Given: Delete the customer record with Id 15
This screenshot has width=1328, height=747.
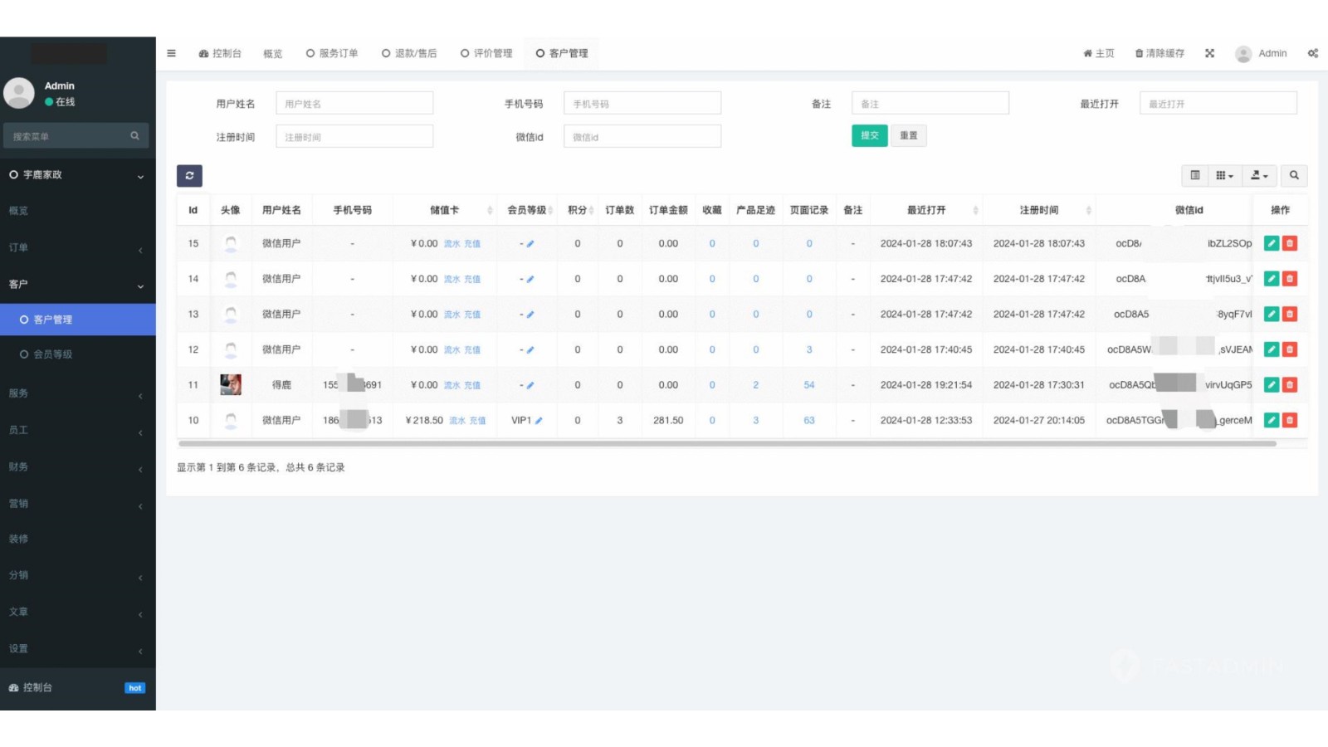Looking at the screenshot, I should pyautogui.click(x=1290, y=243).
